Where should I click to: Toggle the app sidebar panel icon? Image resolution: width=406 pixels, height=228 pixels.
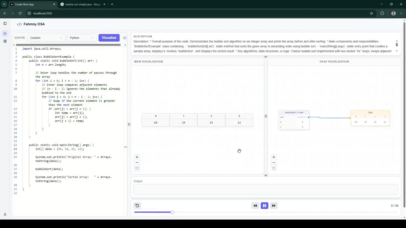(5, 23)
